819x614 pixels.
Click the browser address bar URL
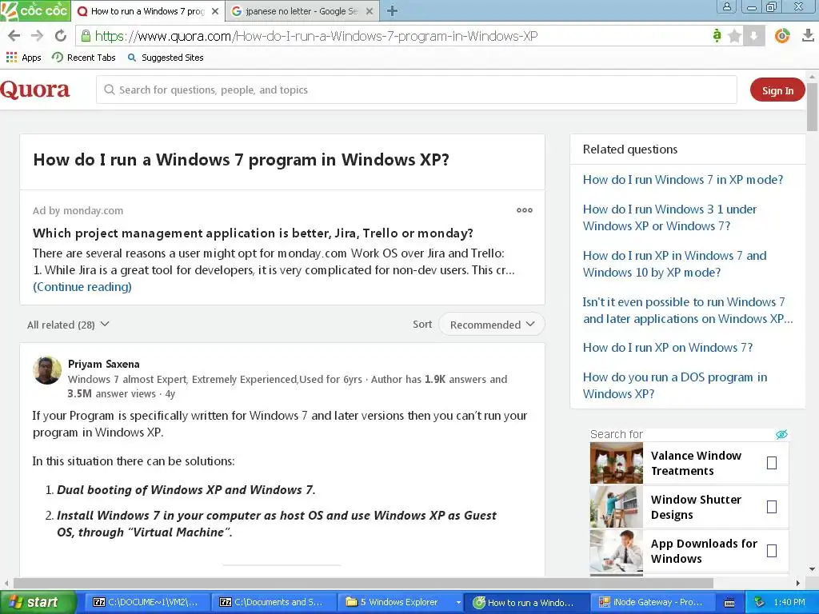tap(316, 36)
